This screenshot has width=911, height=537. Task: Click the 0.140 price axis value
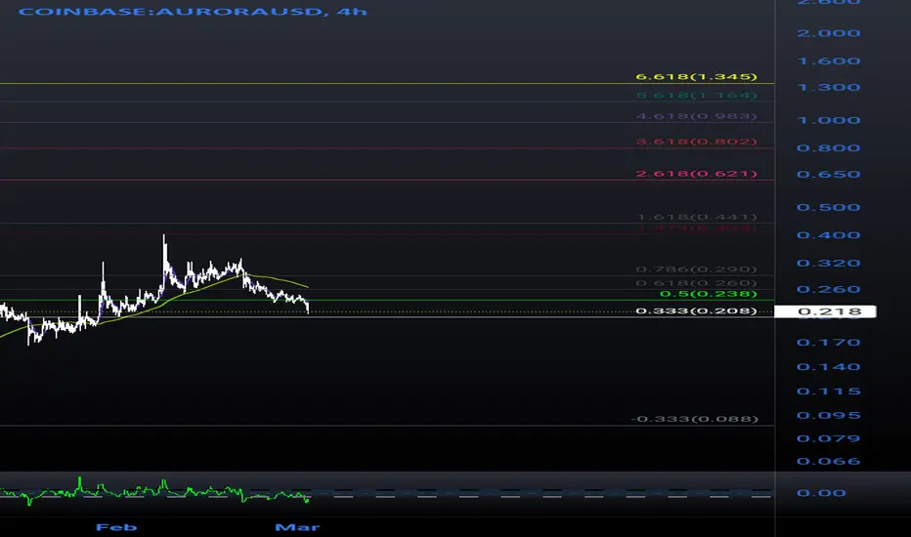tap(829, 367)
